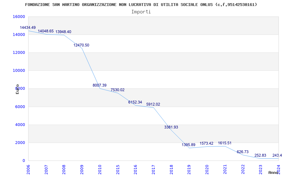This screenshot has height=176, width=282.
Task: Click the x-axis year 2017
Action: [153, 170]
